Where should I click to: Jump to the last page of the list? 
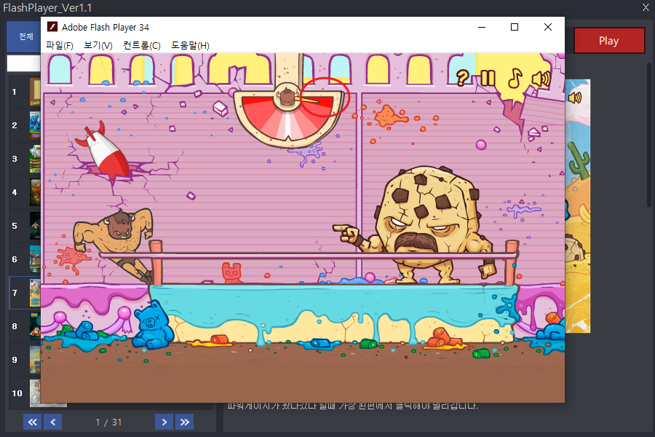(x=185, y=422)
